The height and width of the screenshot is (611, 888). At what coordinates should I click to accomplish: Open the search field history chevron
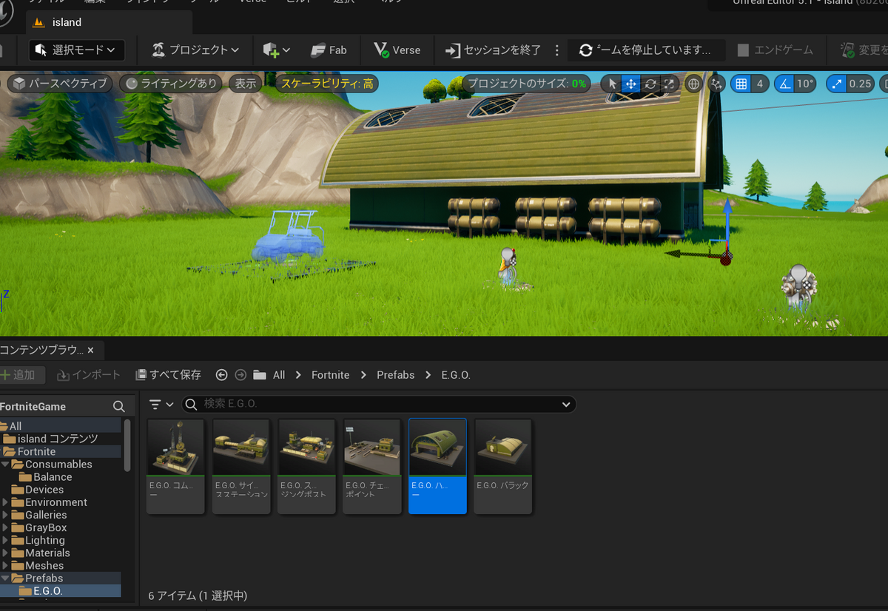pyautogui.click(x=566, y=405)
